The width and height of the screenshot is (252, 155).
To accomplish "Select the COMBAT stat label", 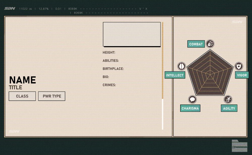I will tap(196, 44).
